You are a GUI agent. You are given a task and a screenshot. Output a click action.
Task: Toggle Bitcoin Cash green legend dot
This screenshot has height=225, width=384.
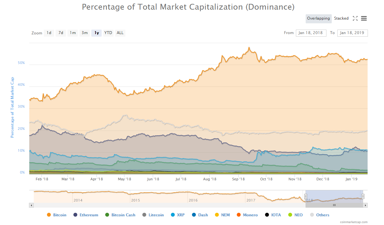pos(107,215)
